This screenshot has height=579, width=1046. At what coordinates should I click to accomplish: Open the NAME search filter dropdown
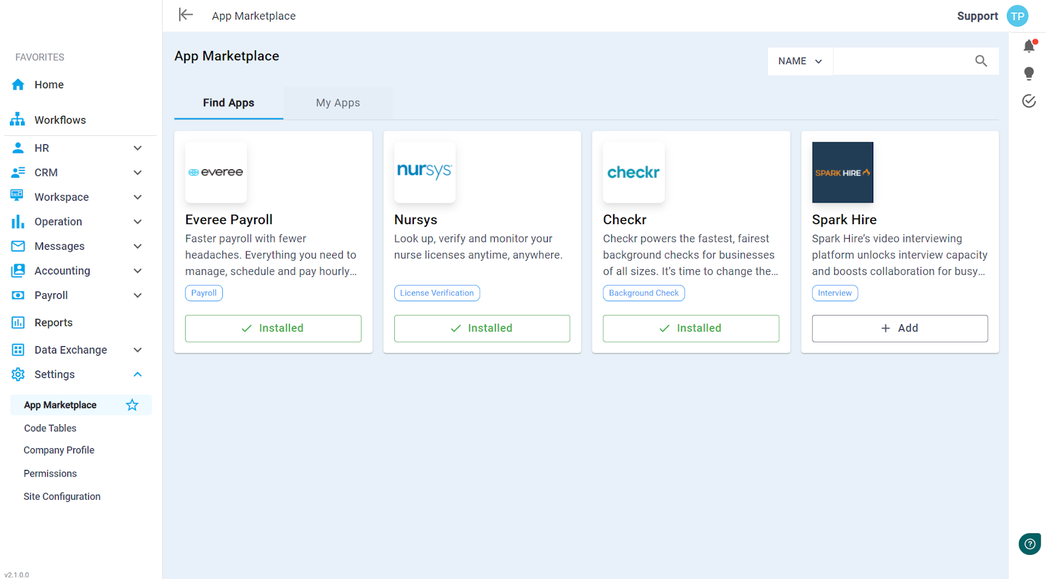point(800,61)
